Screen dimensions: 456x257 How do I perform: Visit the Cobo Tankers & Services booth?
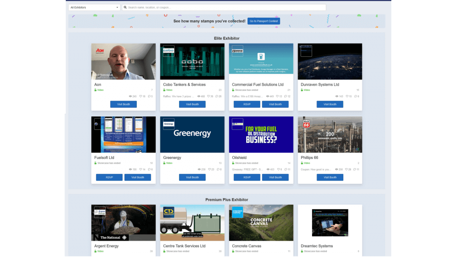(x=192, y=104)
